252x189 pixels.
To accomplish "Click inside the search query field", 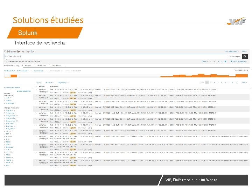I will click(x=115, y=56).
